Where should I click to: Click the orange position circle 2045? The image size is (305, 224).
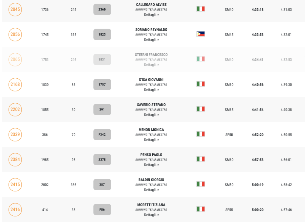click(x=15, y=10)
